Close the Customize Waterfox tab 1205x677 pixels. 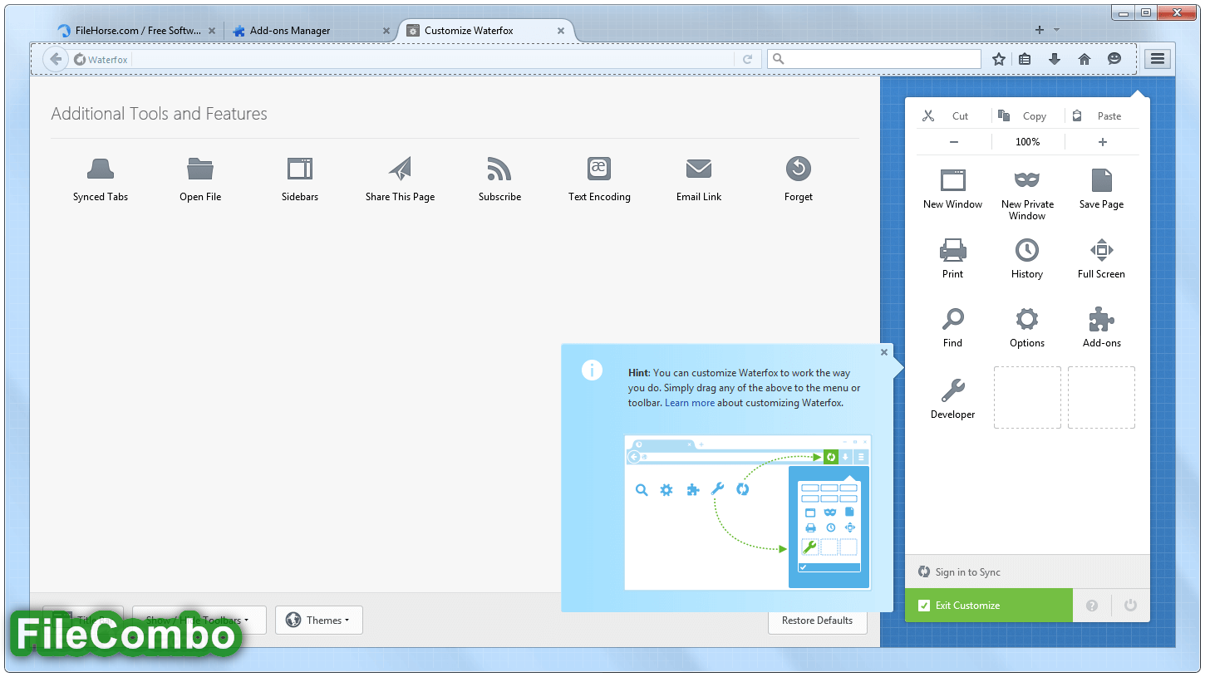click(x=561, y=31)
